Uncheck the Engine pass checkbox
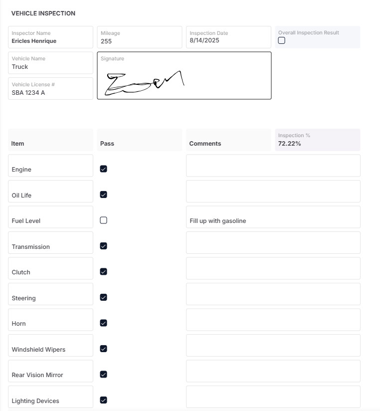380x411 pixels. click(104, 169)
